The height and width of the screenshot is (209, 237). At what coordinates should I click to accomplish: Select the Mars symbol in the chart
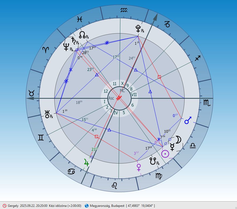tap(188, 121)
